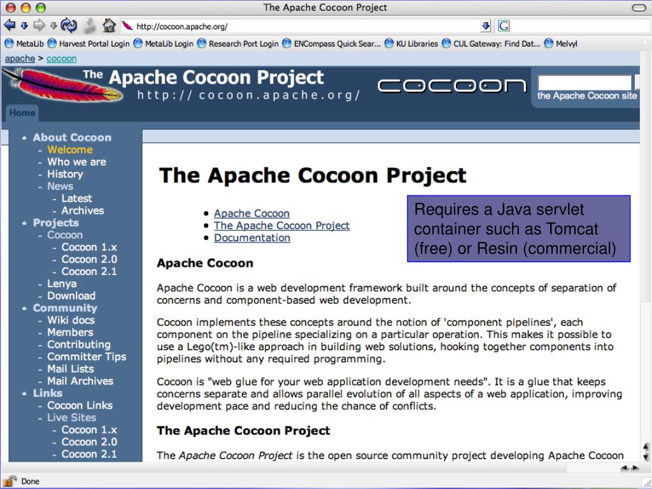652x489 pixels.
Task: Click the Google search engine icon
Action: pyautogui.click(x=504, y=26)
